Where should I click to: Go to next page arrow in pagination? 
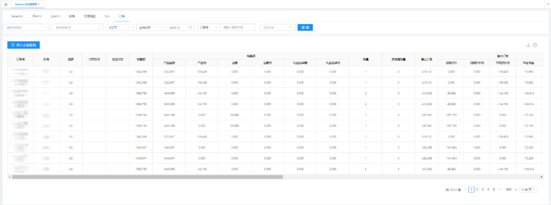click(x=516, y=189)
